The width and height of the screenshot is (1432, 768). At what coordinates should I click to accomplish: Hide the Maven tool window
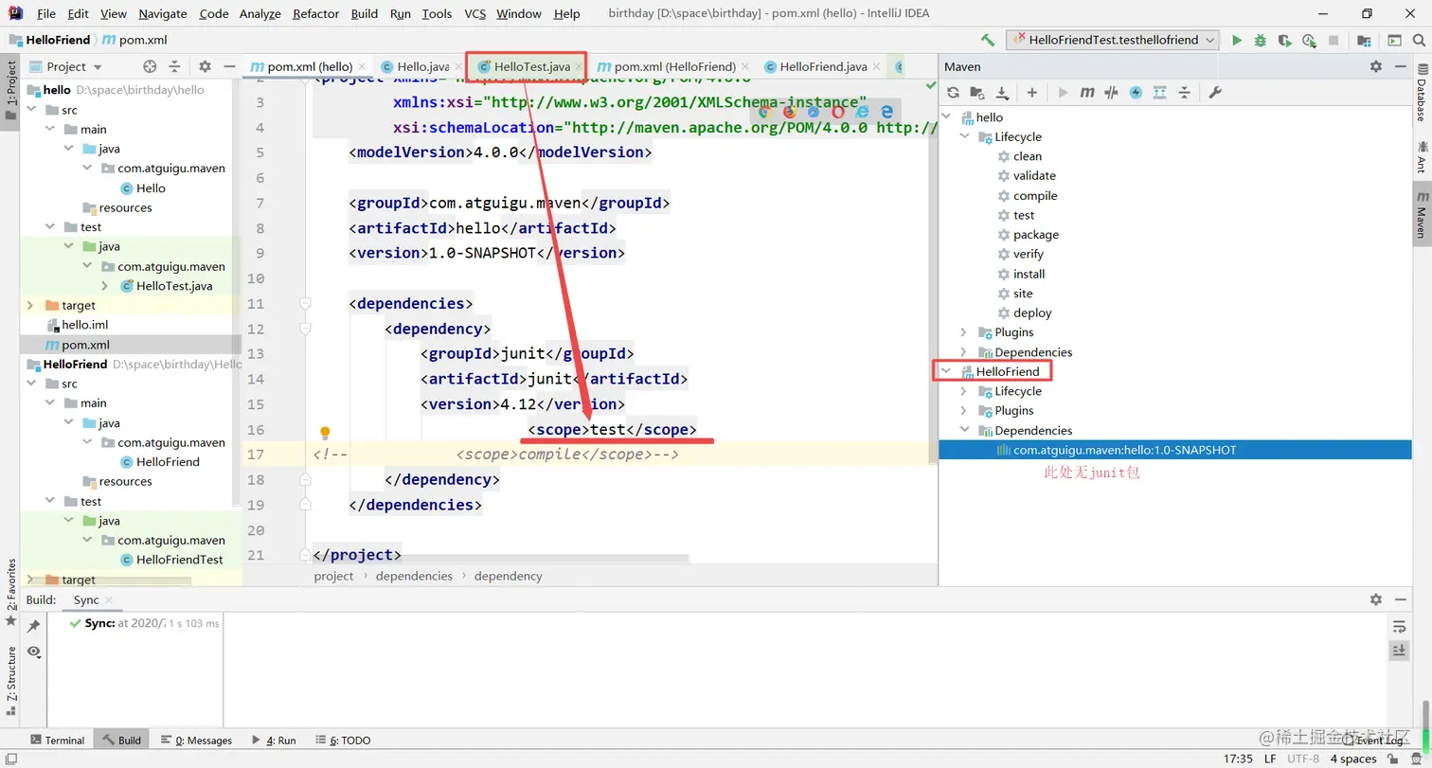1402,66
